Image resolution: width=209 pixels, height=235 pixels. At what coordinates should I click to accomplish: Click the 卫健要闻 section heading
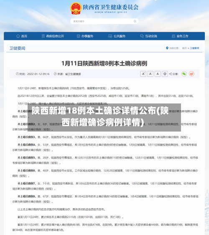pos(17,48)
